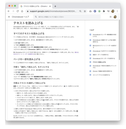Open sidebar link Chromebook のキーボードを使用する
The width and height of the screenshot is (126, 129).
[x=104, y=58]
